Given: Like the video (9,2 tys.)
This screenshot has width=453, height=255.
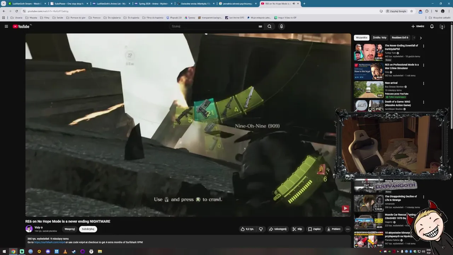Looking at the screenshot, I should (247, 229).
